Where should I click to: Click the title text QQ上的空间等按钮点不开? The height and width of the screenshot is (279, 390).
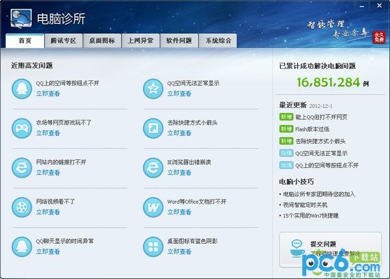pyautogui.click(x=68, y=83)
